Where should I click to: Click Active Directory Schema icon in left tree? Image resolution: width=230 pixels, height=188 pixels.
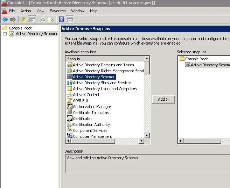tap(12, 34)
